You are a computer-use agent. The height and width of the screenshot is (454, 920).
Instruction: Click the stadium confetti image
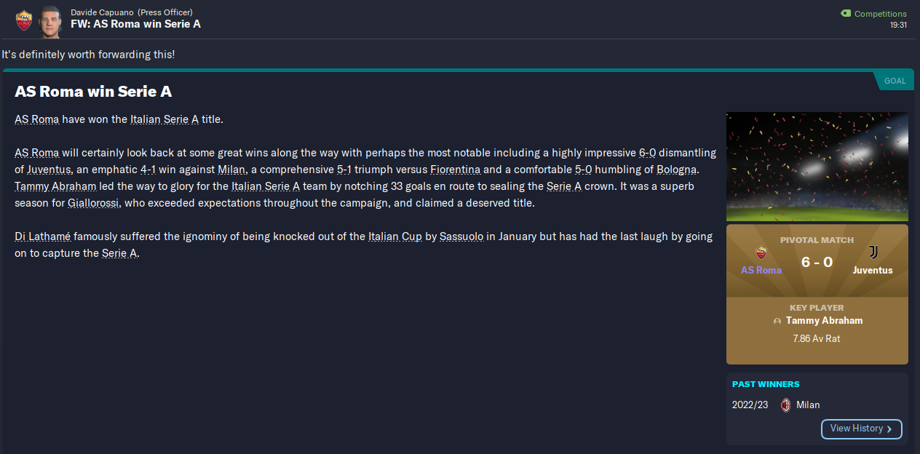click(x=817, y=166)
